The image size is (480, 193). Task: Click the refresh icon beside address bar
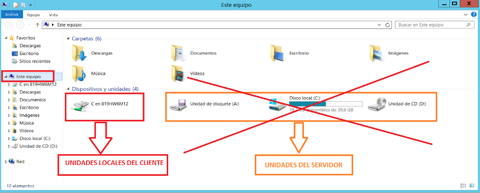[x=388, y=25]
